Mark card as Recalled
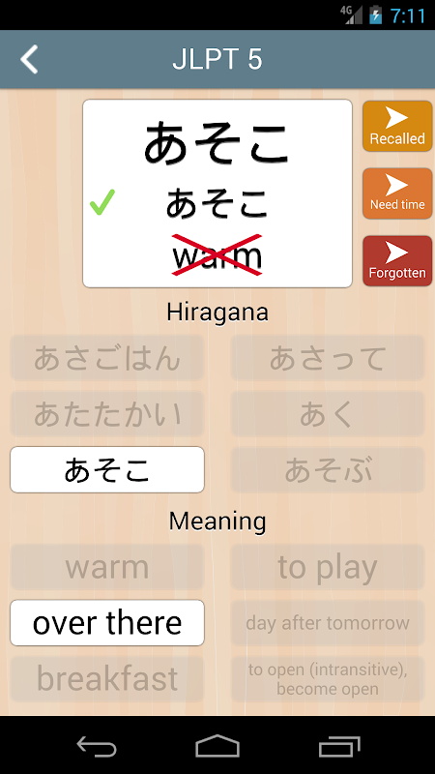Image resolution: width=435 pixels, height=774 pixels. pos(397,126)
